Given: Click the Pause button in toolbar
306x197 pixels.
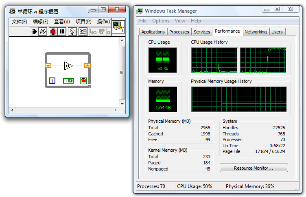Looking at the screenshot, I should (62, 31).
